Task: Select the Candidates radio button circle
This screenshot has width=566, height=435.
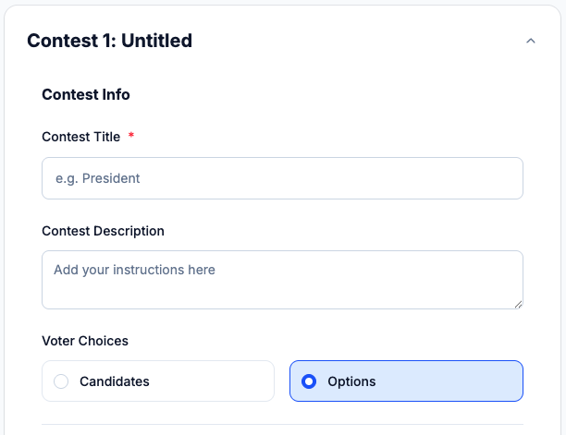Action: coord(61,381)
